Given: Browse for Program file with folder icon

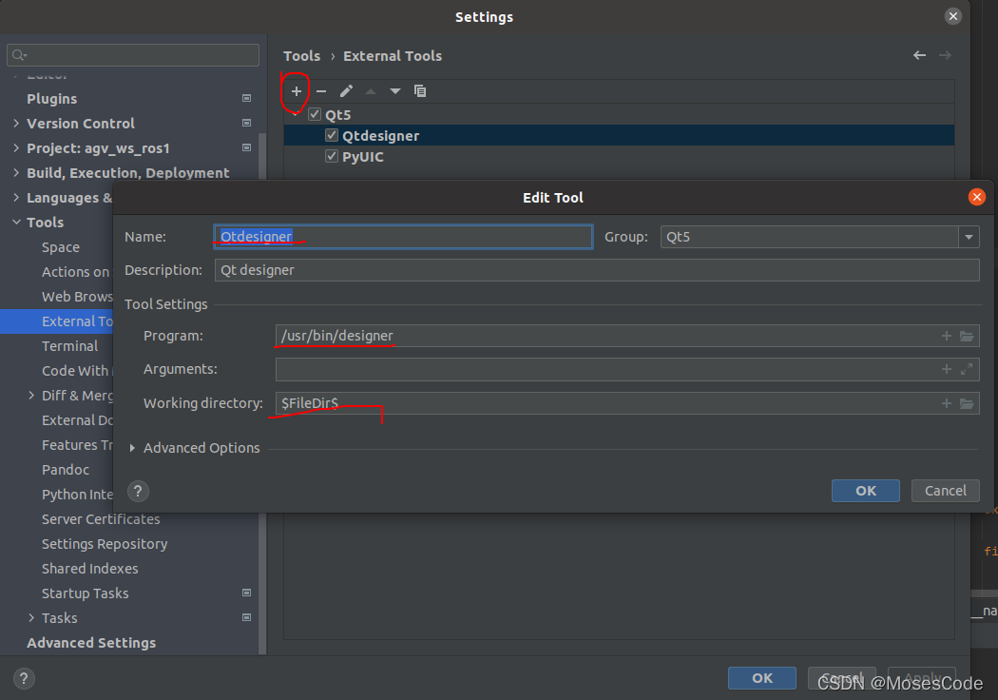Looking at the screenshot, I should click(967, 336).
